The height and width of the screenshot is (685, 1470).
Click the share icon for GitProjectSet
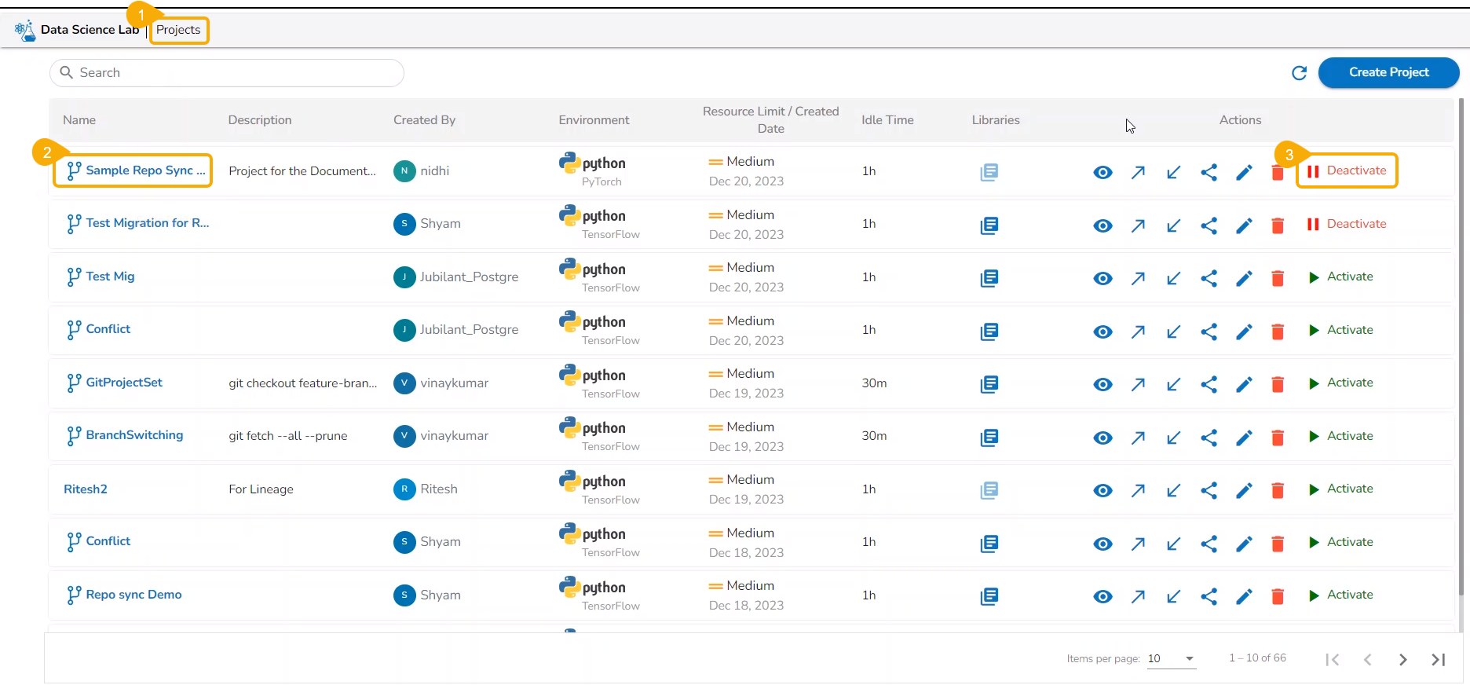[x=1209, y=384]
